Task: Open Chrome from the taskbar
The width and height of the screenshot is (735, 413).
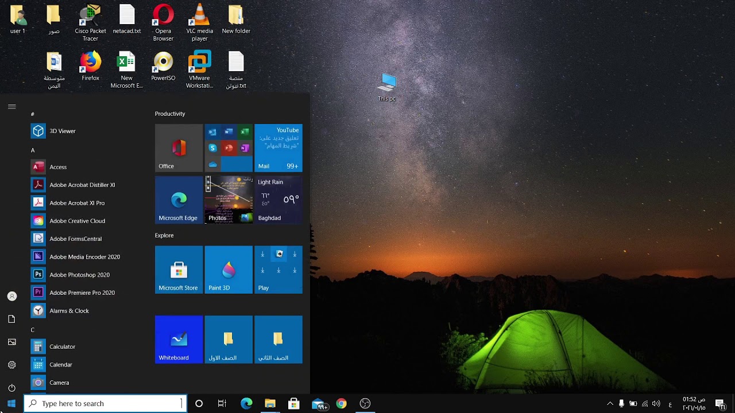Action: click(x=341, y=404)
